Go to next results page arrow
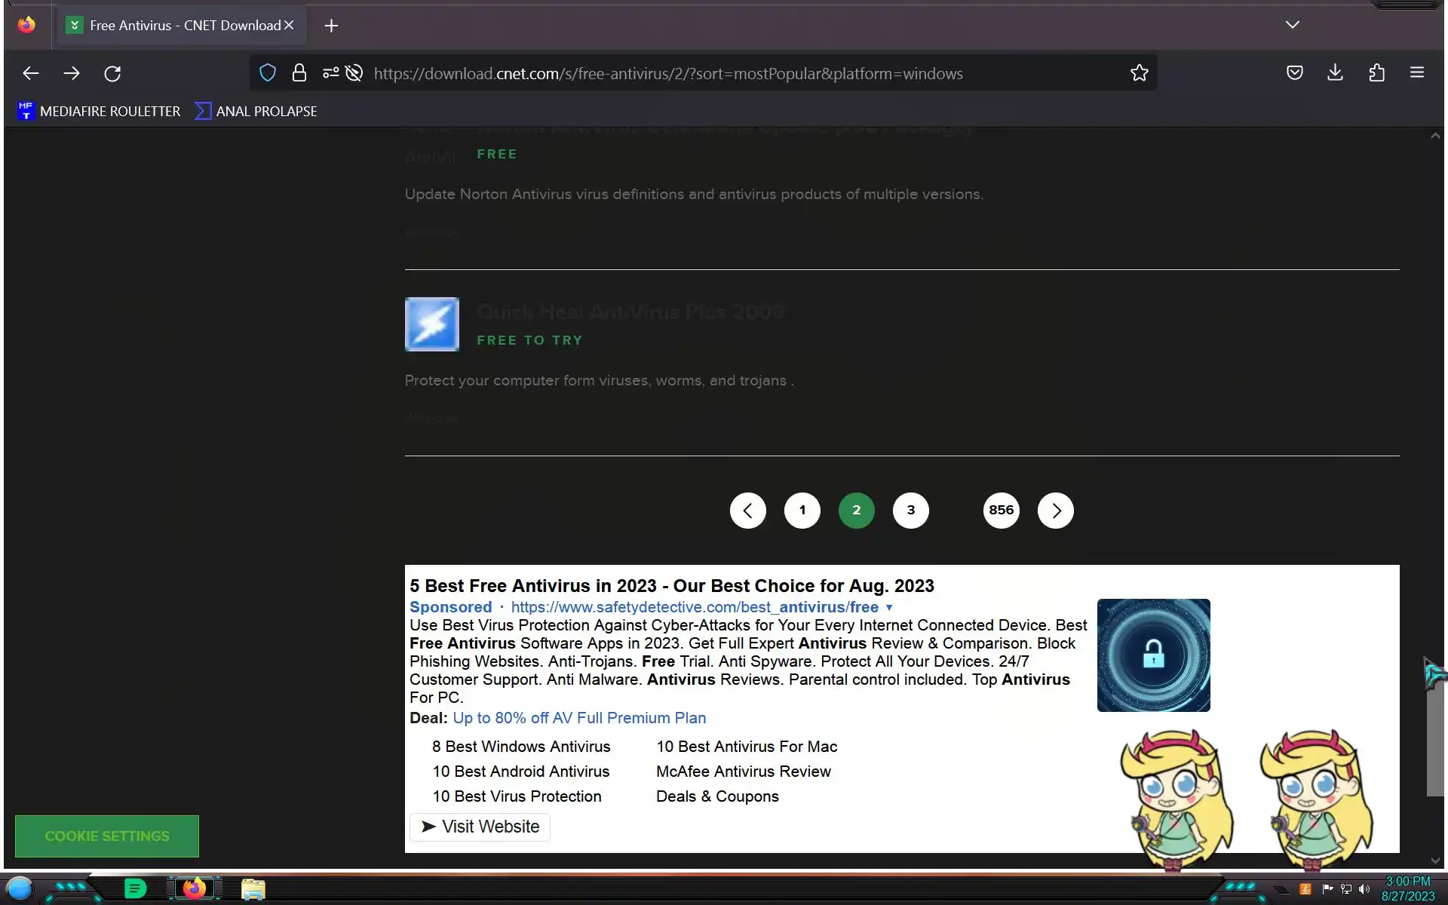Viewport: 1448px width, 905px height. coord(1055,511)
